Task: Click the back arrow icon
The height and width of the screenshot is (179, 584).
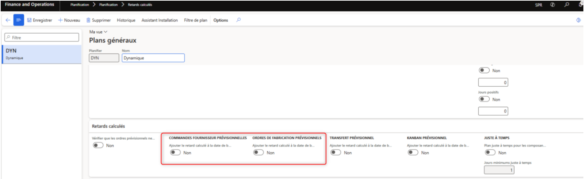Action: click(x=8, y=20)
